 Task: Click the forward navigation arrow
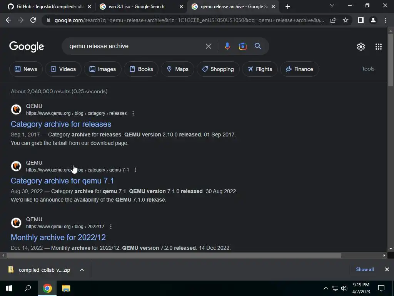[x=21, y=20]
